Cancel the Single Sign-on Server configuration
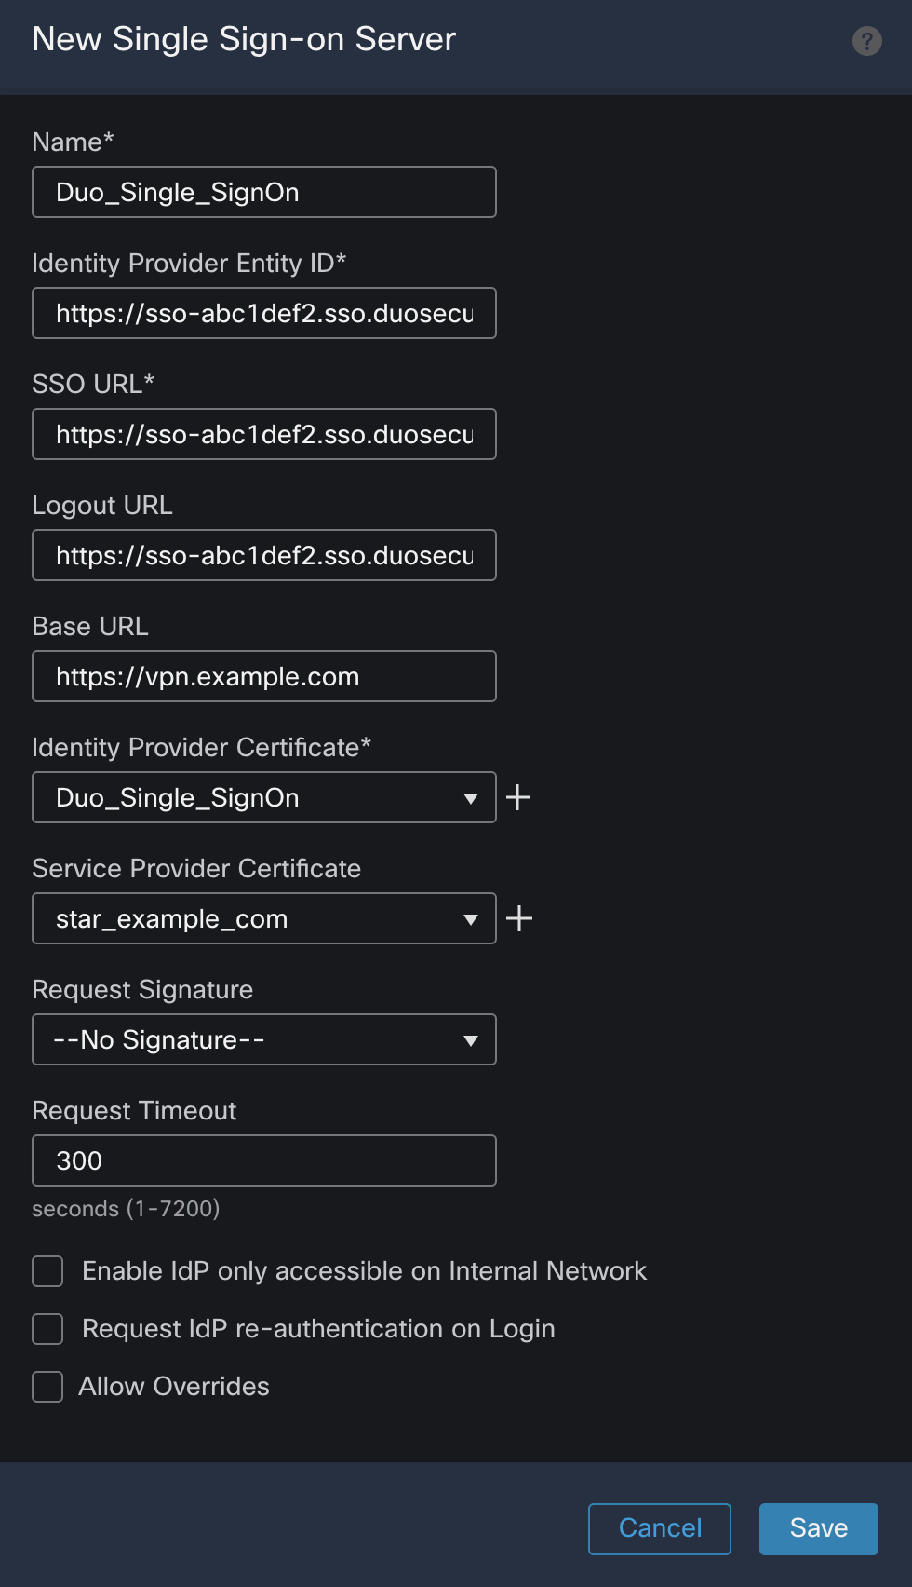912x1587 pixels. tap(659, 1528)
